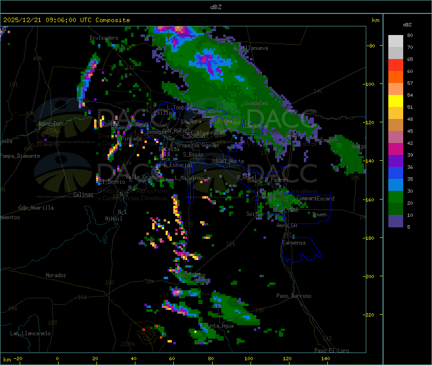
Task: Click the La_Nora map label
Action: pos(191,121)
